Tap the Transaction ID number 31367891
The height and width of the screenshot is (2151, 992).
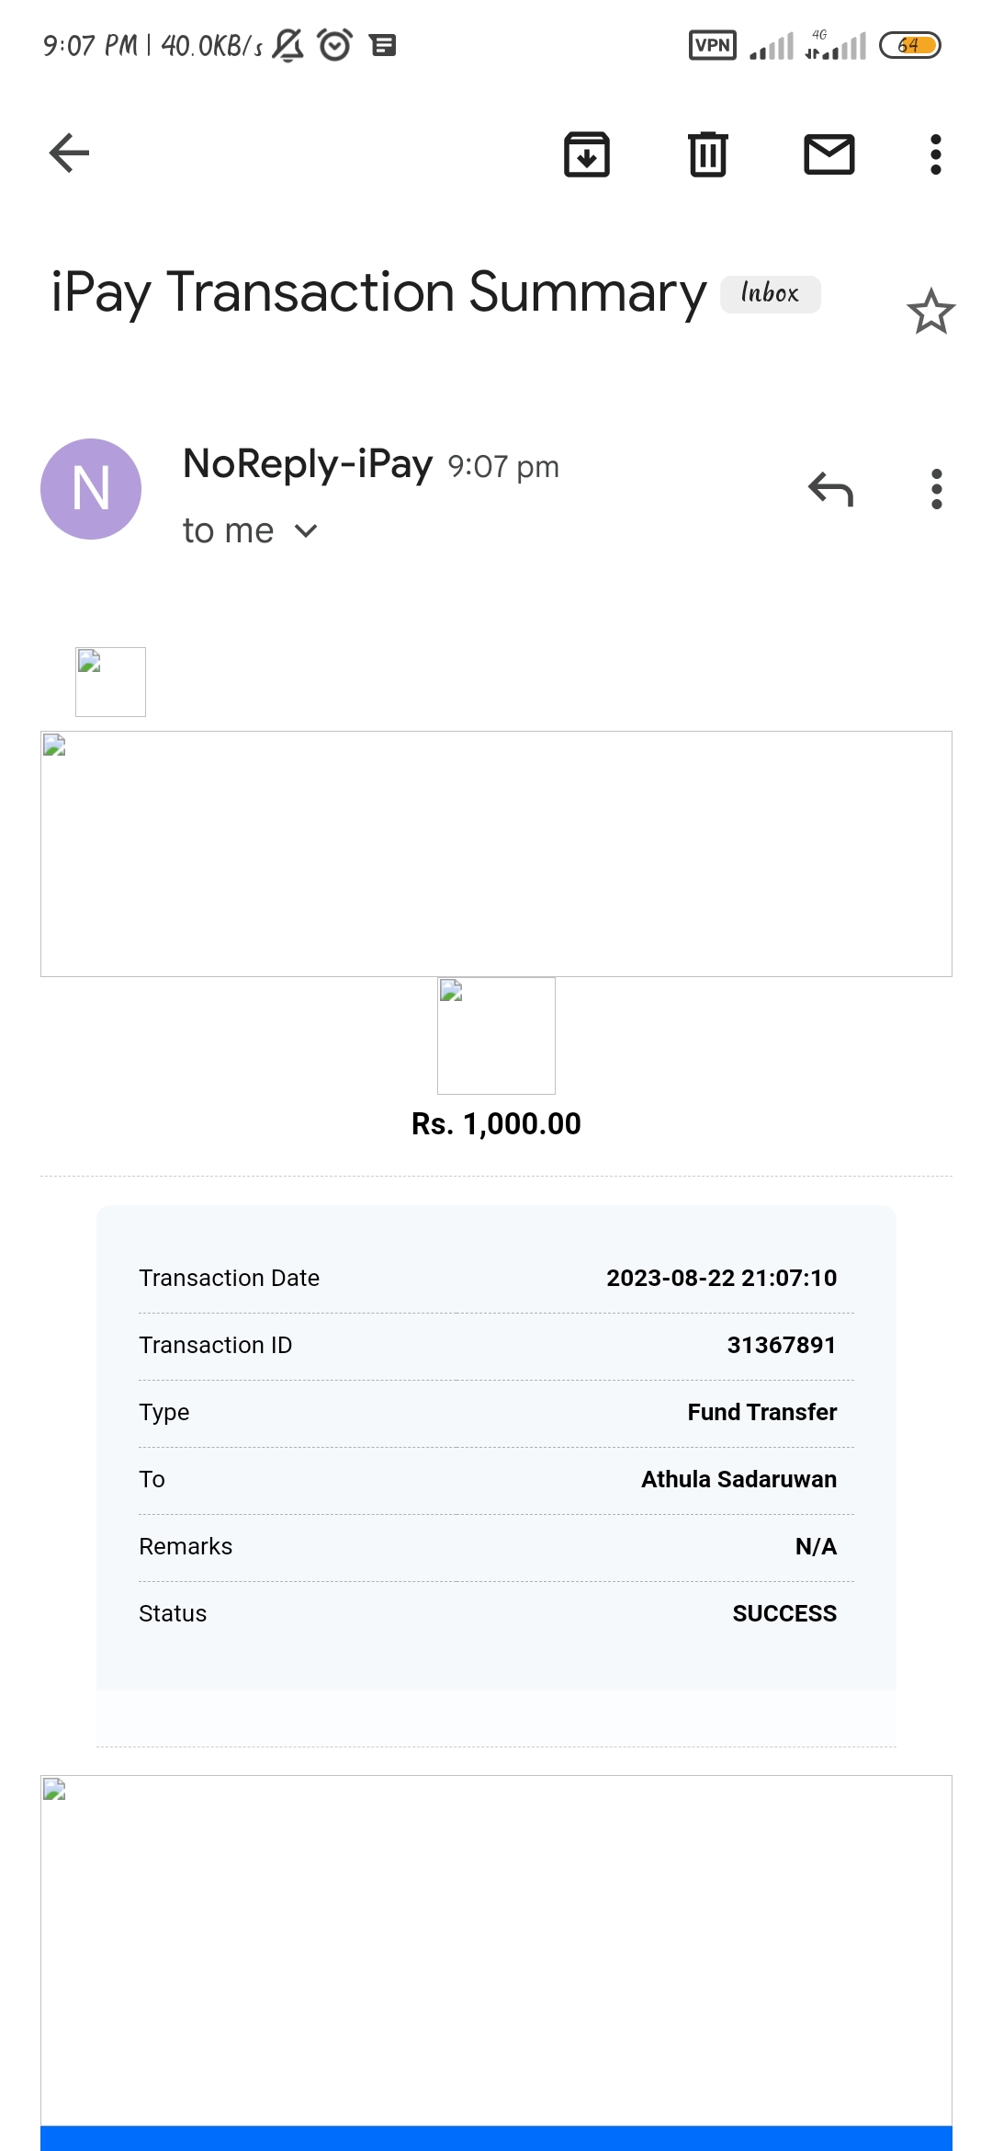[782, 1346]
